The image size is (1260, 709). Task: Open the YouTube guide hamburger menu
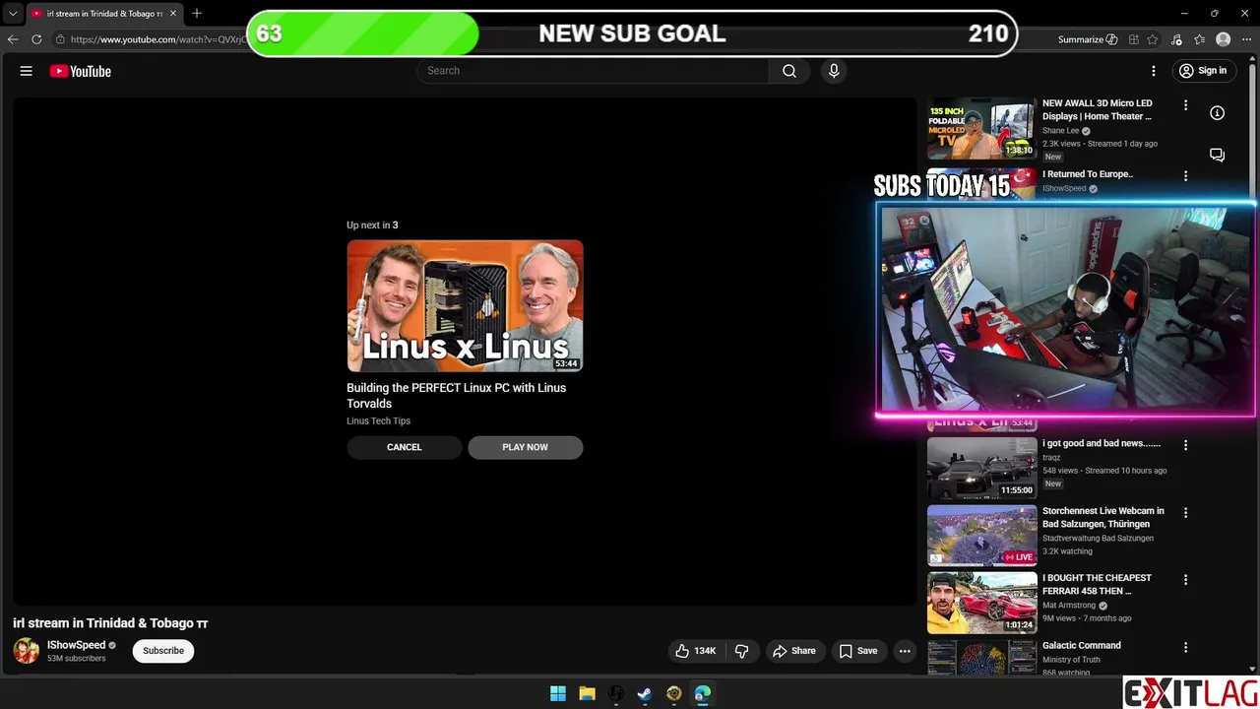[27, 71]
